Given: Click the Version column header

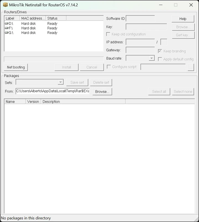Looking at the screenshot, I should pos(33,102).
